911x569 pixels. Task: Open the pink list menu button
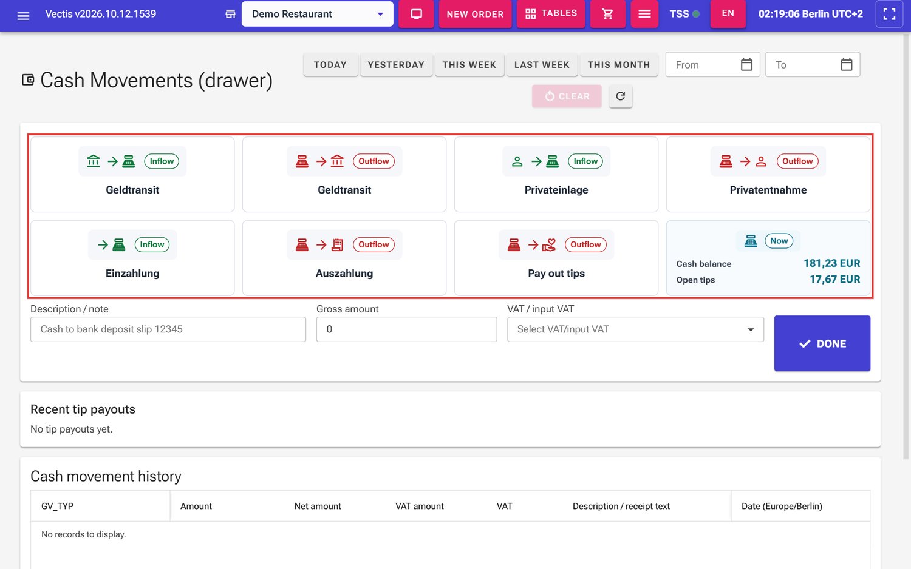coord(644,14)
